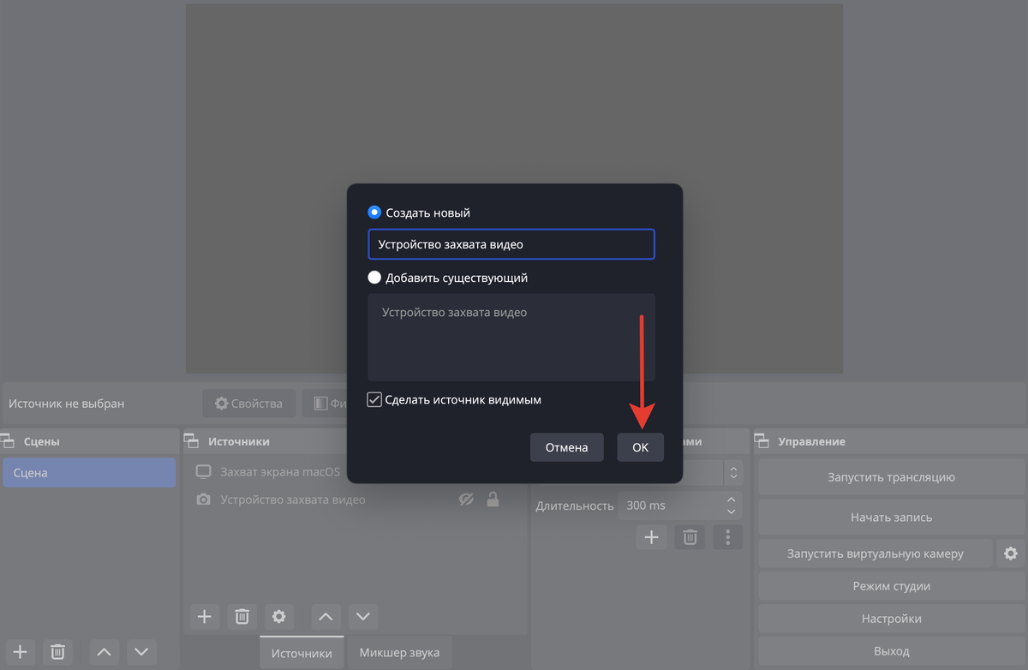1028x670 pixels.
Task: Uncheck the "Сделать источник видимым" checkbox
Action: point(374,399)
